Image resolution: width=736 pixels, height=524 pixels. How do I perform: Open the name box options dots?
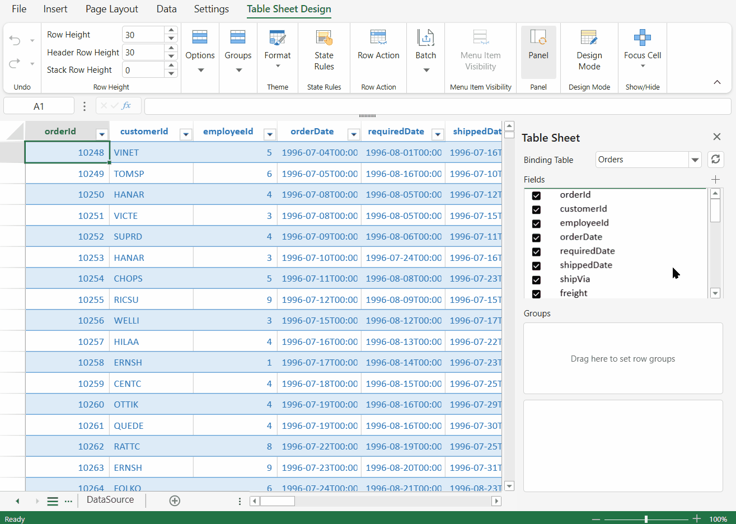click(x=85, y=106)
